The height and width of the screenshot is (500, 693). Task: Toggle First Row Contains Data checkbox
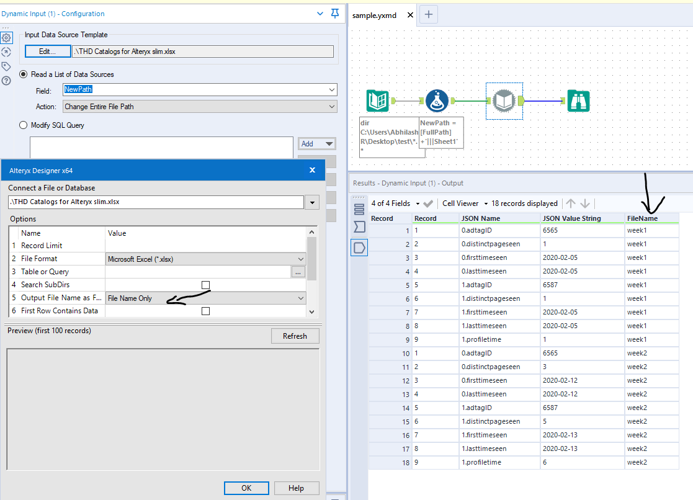[x=205, y=311]
